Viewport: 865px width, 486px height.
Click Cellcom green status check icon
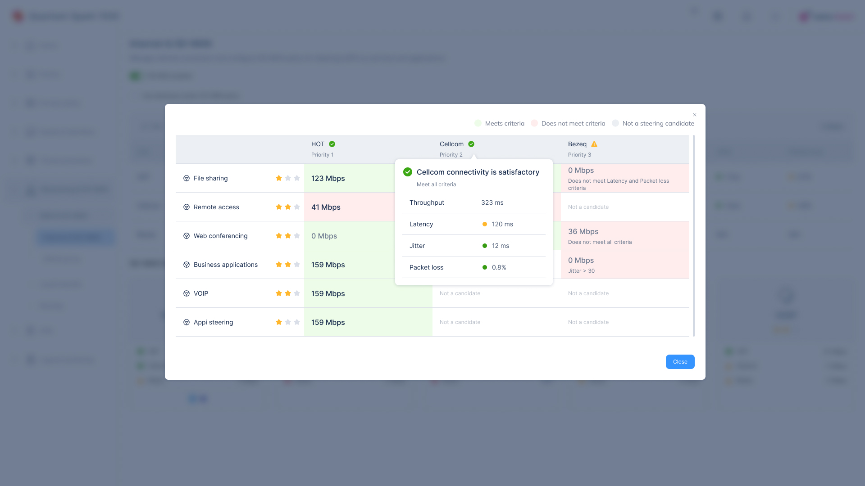471,144
